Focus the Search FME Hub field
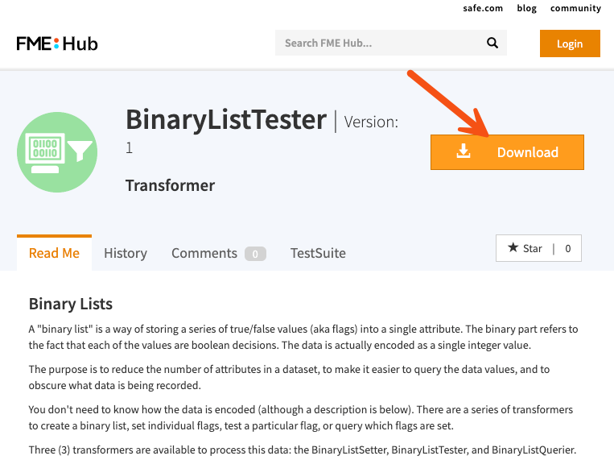The height and width of the screenshot is (460, 614). coord(378,43)
